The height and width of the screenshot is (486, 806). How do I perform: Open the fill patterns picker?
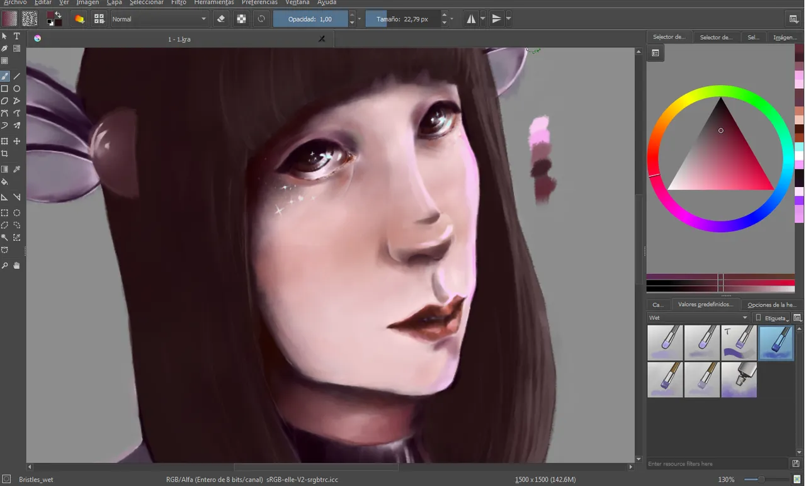(29, 19)
